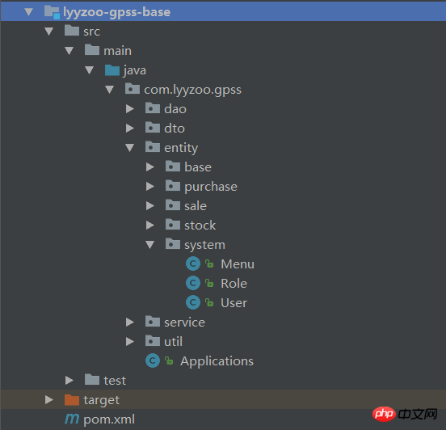
Task: Click the User class icon
Action: [193, 302]
